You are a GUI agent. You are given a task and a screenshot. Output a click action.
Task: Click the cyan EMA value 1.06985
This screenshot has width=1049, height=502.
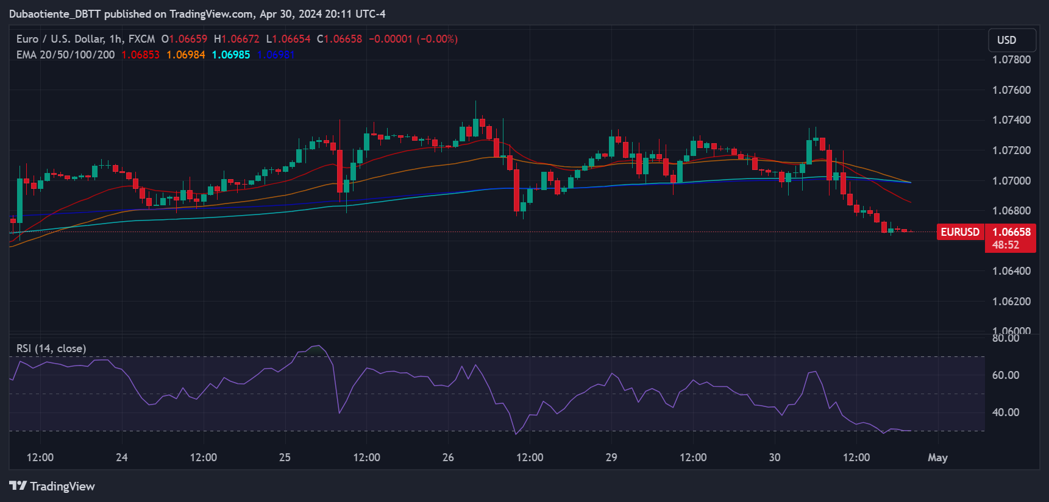[231, 55]
